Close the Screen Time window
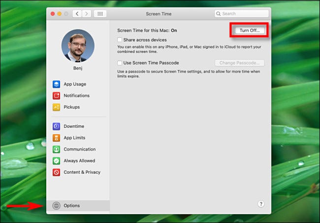Image resolution: width=320 pixels, height=223 pixels. tap(53, 14)
